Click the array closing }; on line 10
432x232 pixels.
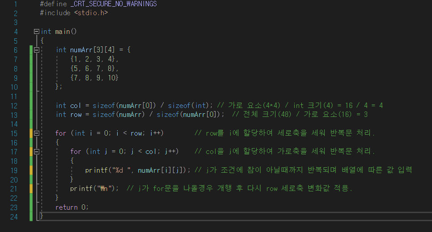59,87
